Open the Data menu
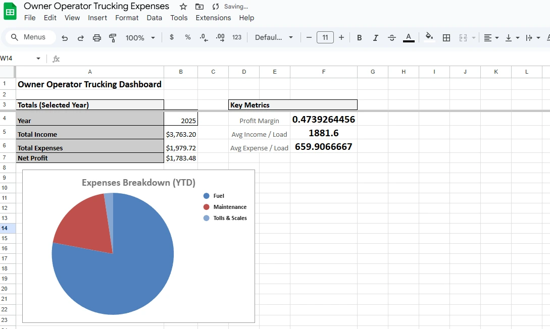Image resolution: width=550 pixels, height=329 pixels. click(x=154, y=18)
